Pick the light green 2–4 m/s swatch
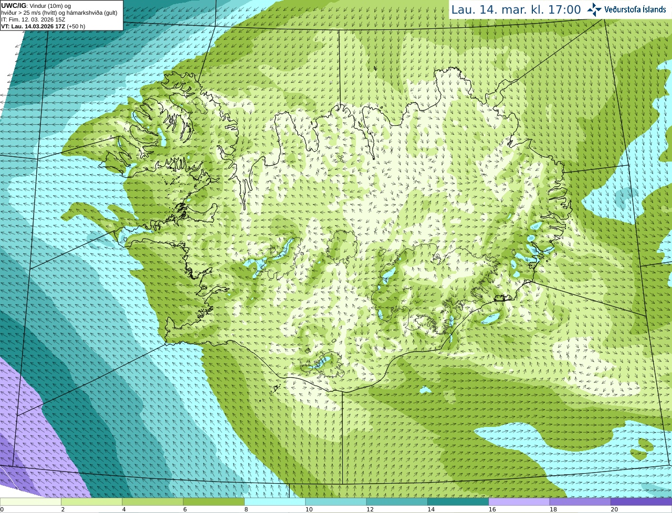This screenshot has width=672, height=513. [91, 502]
